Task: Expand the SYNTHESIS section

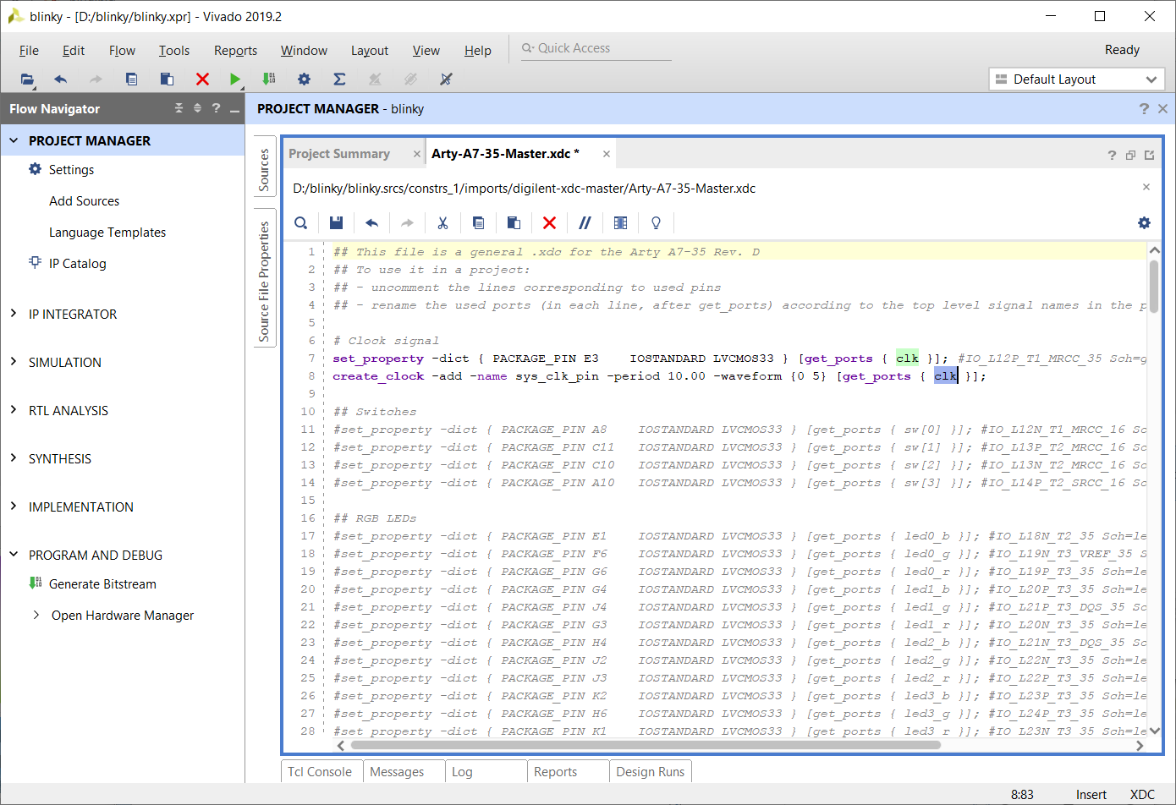Action: 14,458
